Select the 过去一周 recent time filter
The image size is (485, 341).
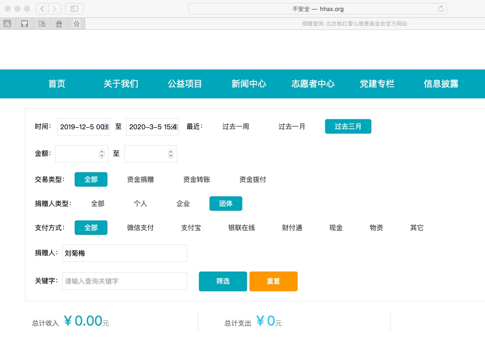(x=236, y=127)
